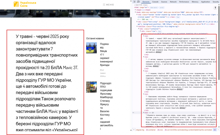
Task: Collapse the body element
Action: coord(135,12)
